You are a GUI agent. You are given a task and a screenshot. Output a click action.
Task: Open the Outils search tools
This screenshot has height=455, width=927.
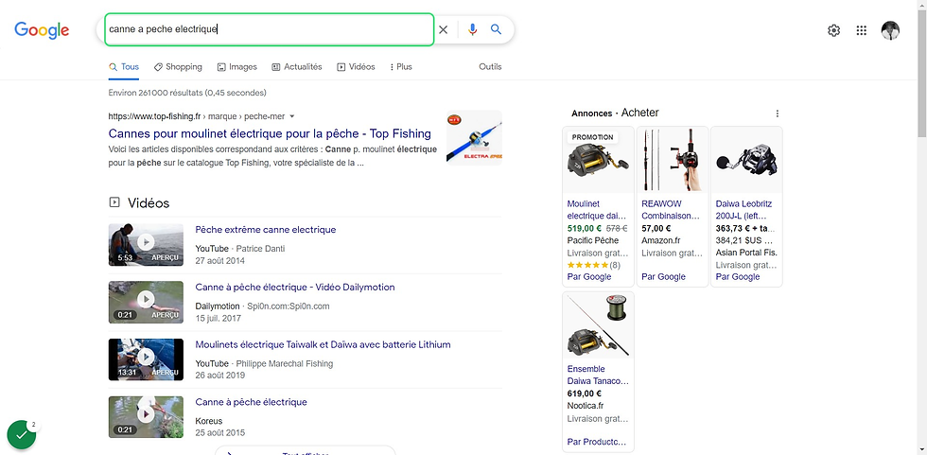[490, 67]
